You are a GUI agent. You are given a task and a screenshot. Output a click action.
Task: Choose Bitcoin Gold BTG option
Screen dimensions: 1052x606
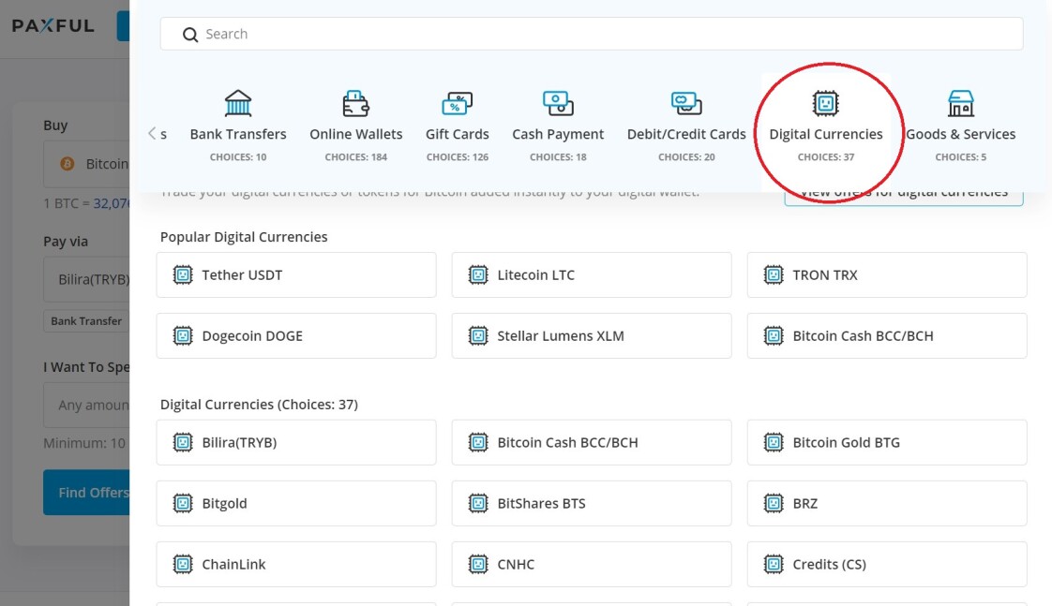click(887, 442)
